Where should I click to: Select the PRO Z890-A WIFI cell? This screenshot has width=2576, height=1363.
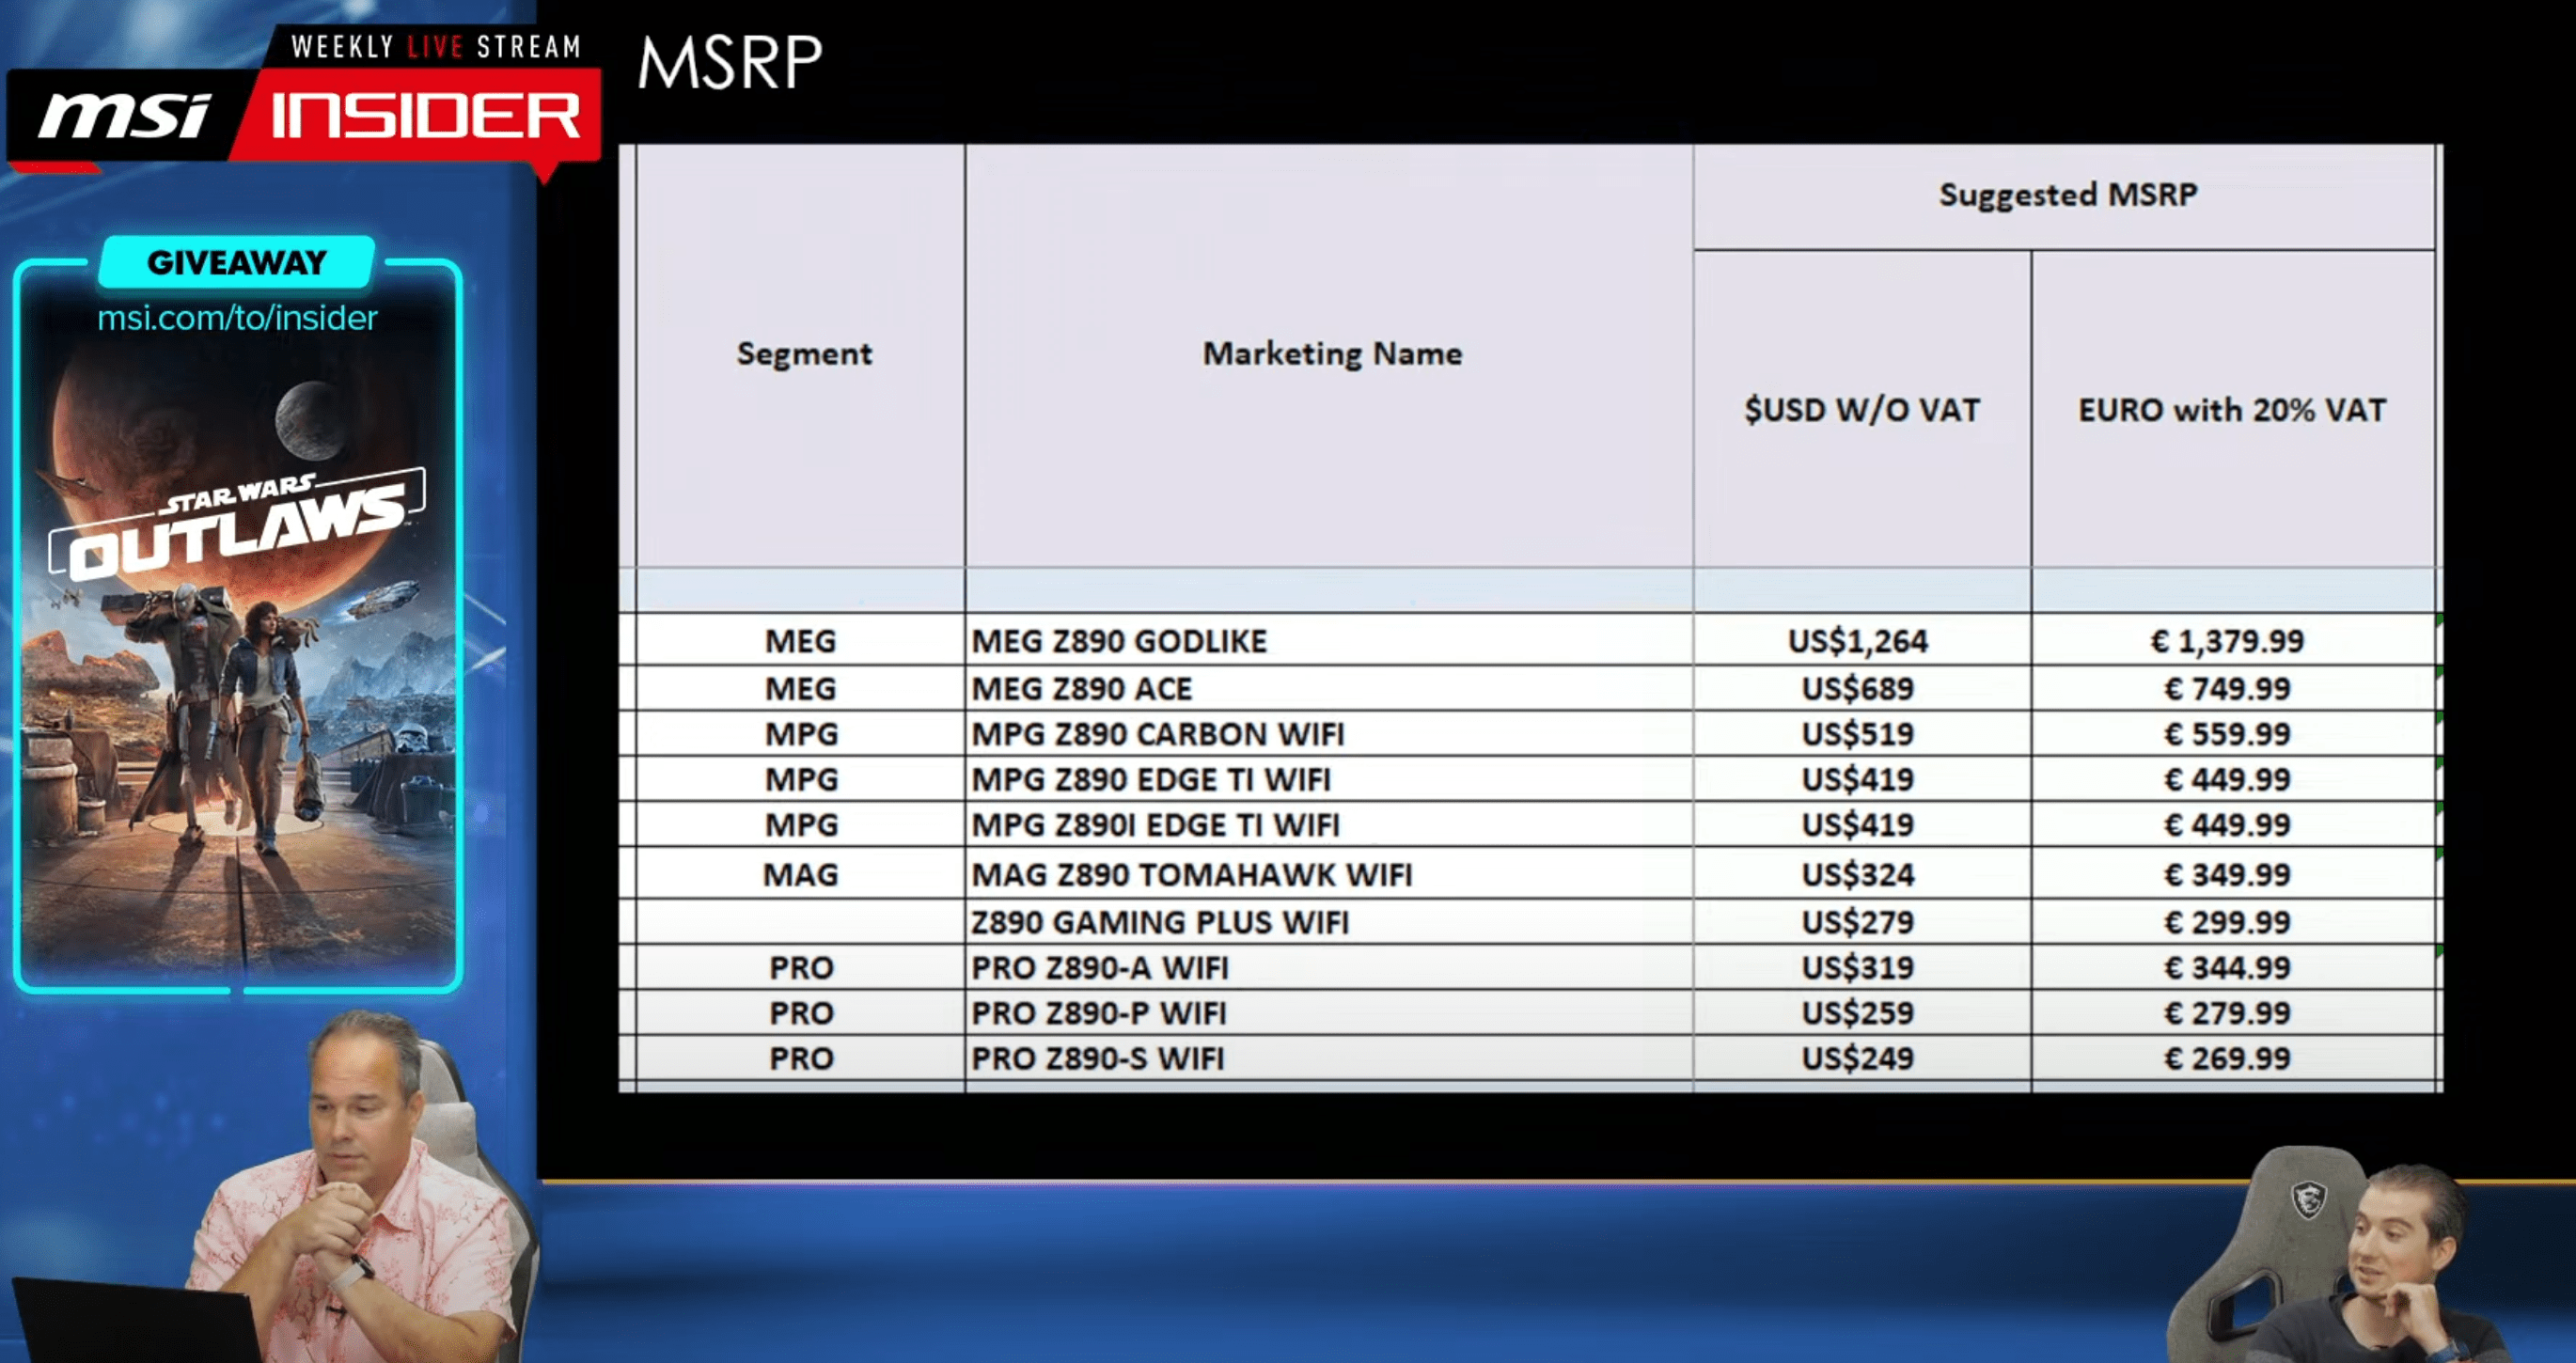1329,968
